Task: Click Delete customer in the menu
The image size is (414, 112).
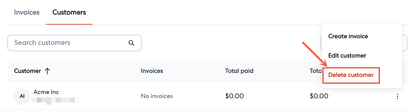Action: pyautogui.click(x=351, y=75)
